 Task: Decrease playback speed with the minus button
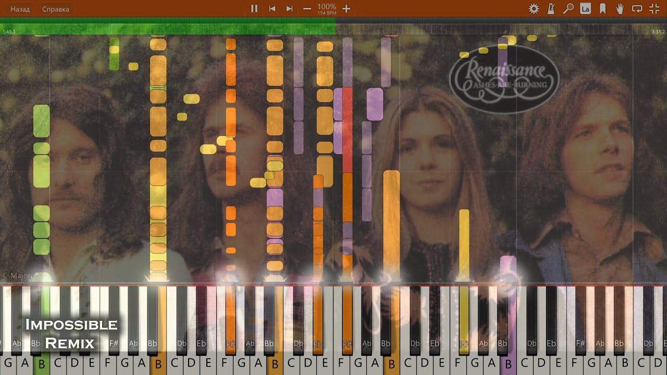[x=307, y=8]
